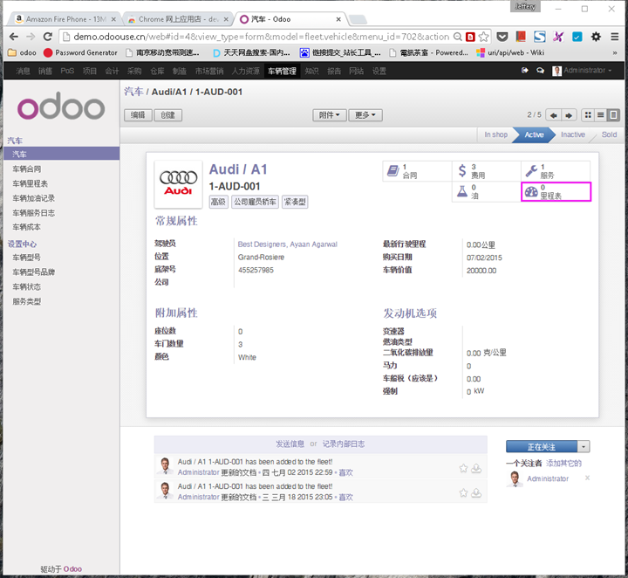
Task: Open 服务 wrench stat button
Action: 556,171
